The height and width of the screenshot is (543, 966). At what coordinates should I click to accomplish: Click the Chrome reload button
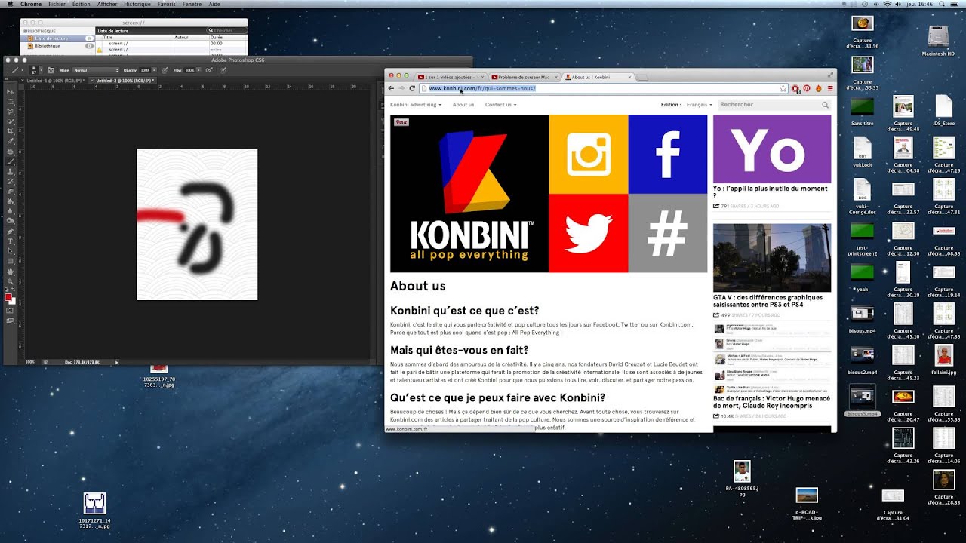(x=412, y=88)
